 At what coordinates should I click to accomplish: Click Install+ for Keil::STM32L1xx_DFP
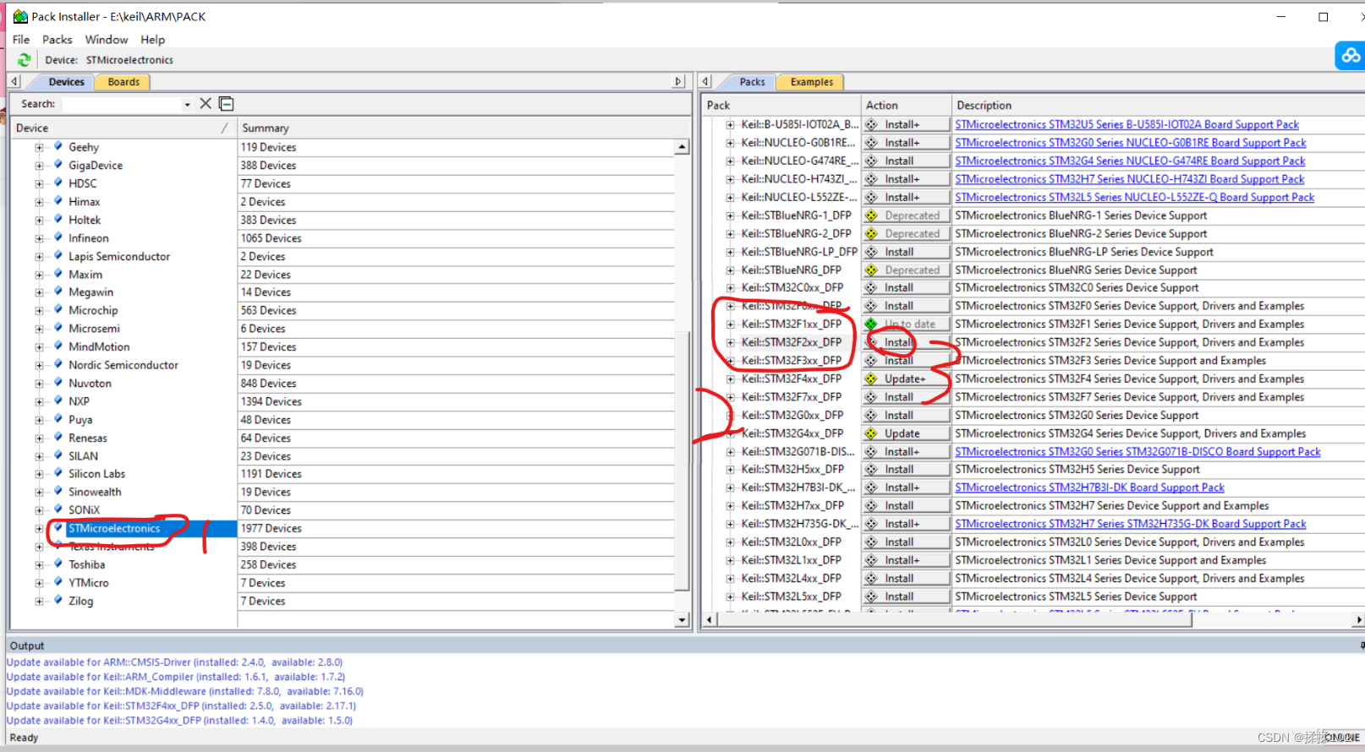pyautogui.click(x=907, y=560)
